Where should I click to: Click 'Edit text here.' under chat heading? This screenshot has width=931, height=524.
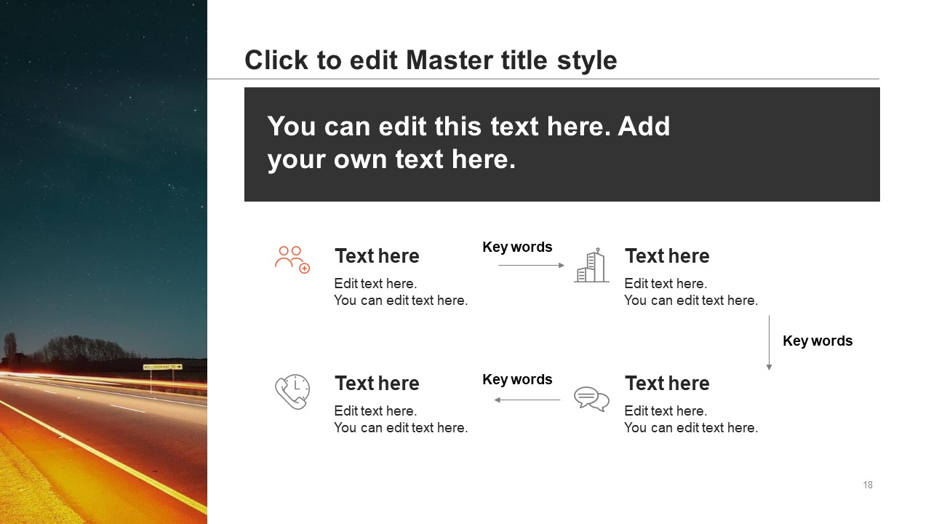click(x=666, y=411)
